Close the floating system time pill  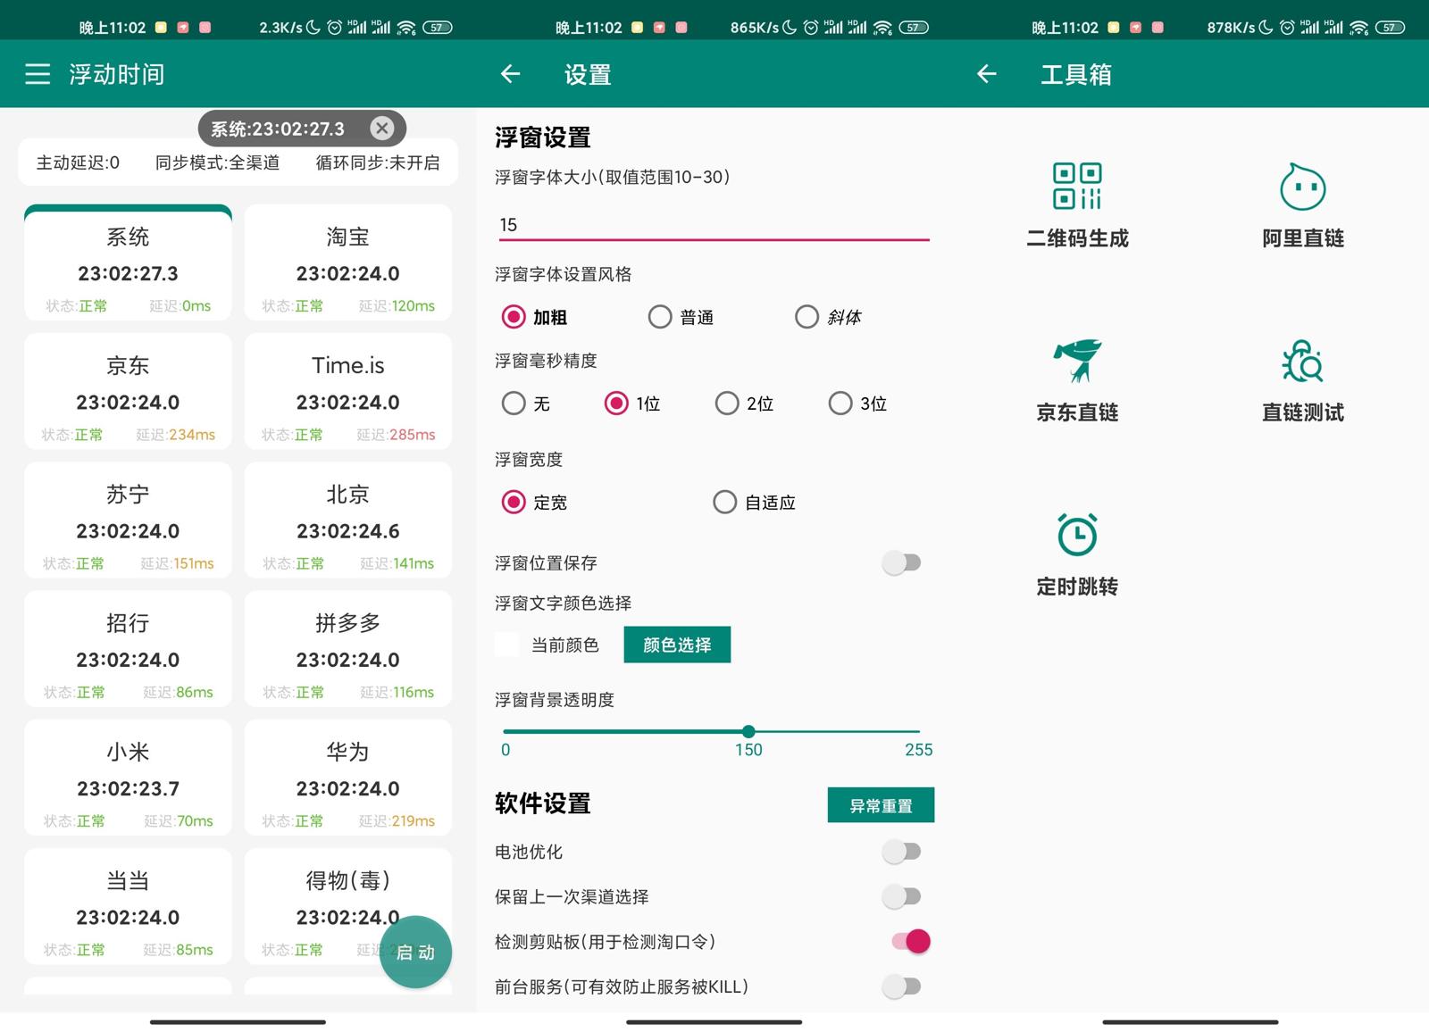(382, 129)
